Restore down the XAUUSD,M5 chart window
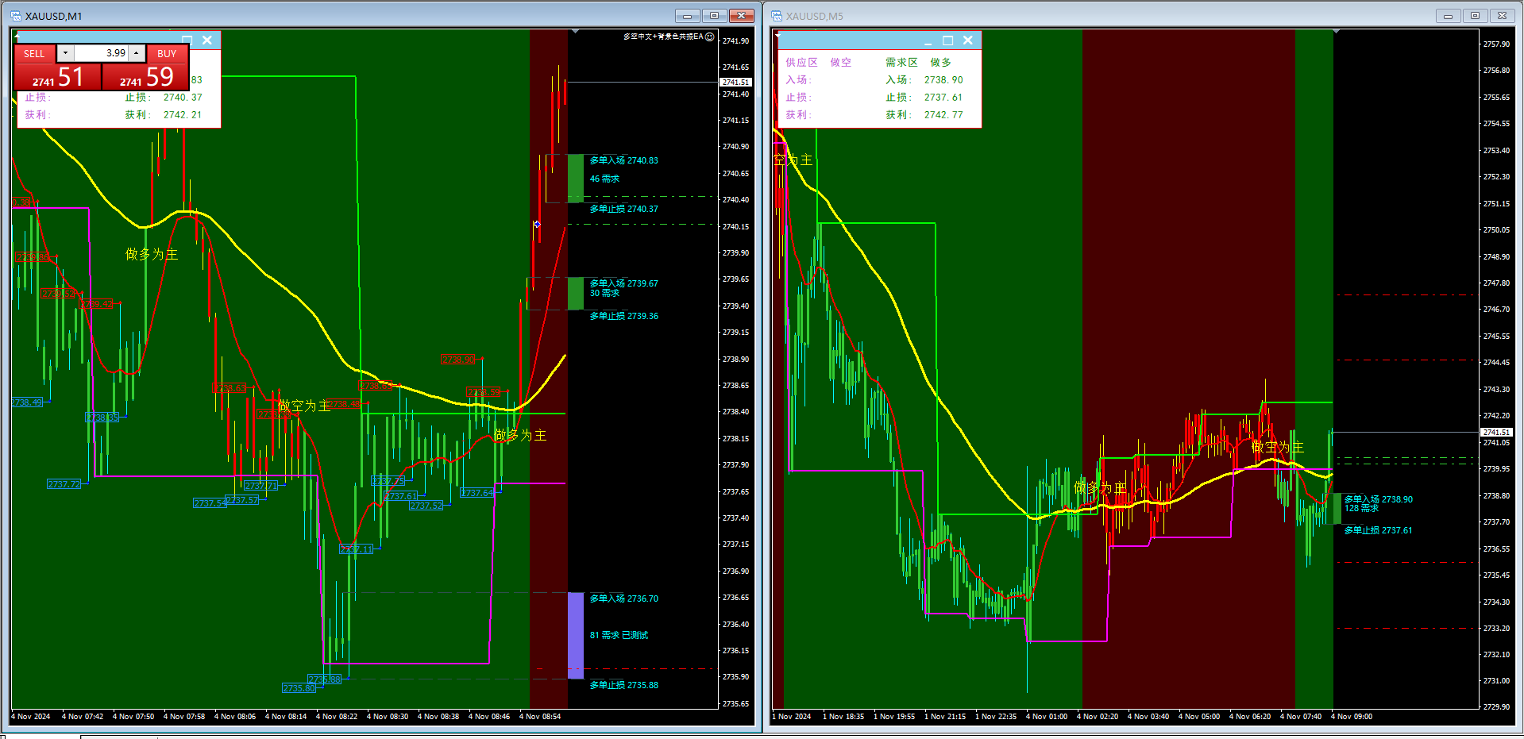 (1475, 16)
